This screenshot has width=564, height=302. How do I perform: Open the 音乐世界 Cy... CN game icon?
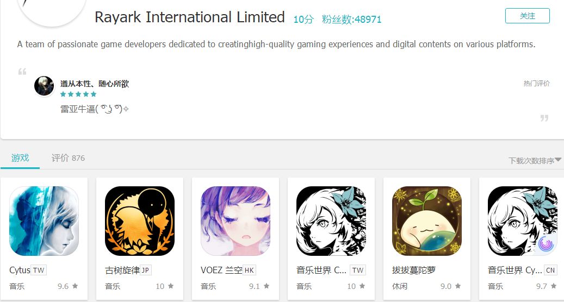[x=522, y=221]
